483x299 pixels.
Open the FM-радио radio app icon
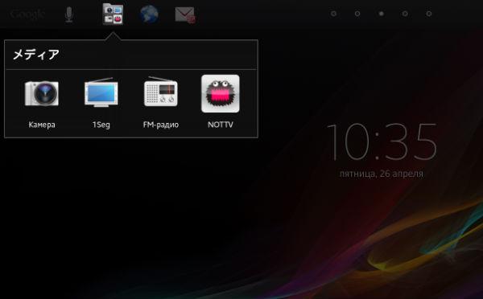160,92
